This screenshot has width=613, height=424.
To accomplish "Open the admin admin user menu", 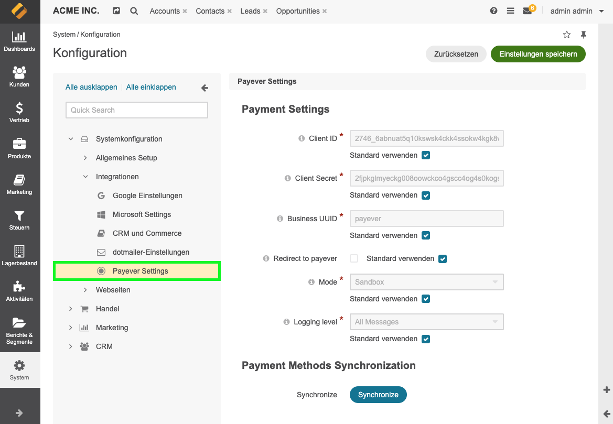I will [577, 11].
